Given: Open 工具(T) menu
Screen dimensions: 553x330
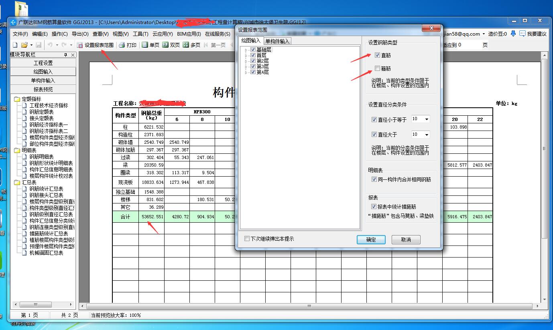Looking at the screenshot, I should click(x=140, y=34).
